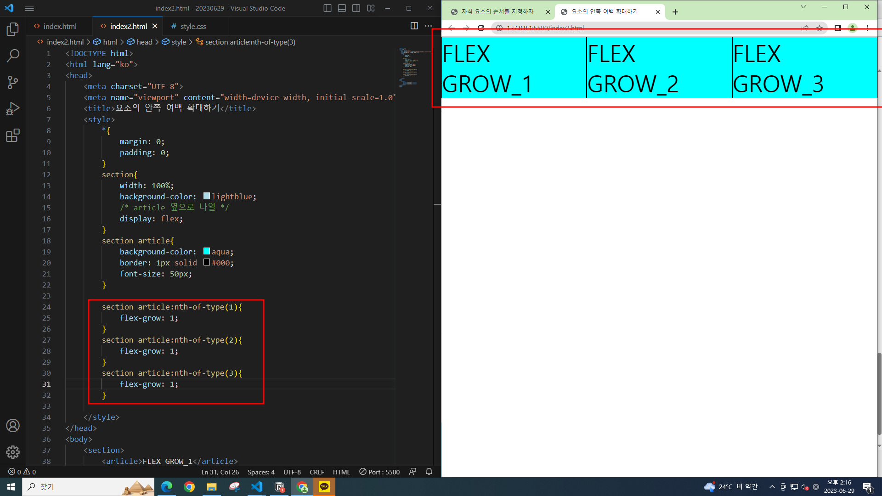
Task: Open Chrome tab search dropdown arrow
Action: tap(803, 7)
